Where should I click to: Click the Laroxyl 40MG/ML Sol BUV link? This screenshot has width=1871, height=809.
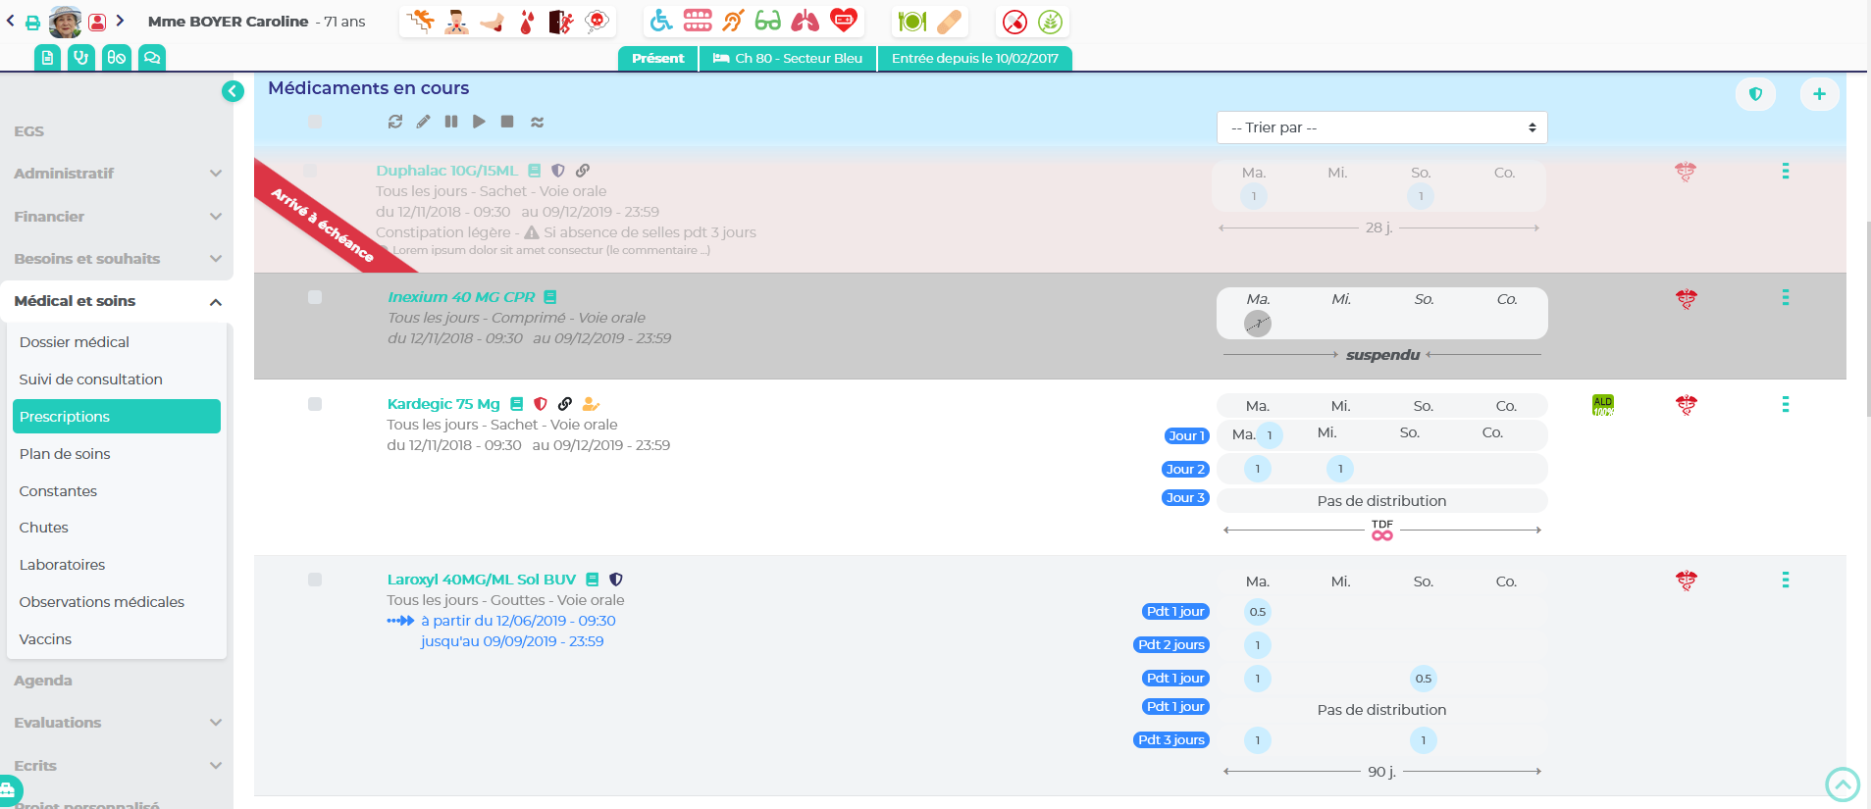click(x=481, y=580)
